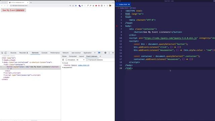Open the DevTools issues counter badge

100,53
